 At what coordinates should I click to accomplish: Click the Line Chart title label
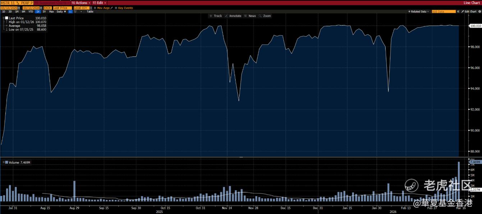(x=472, y=3)
